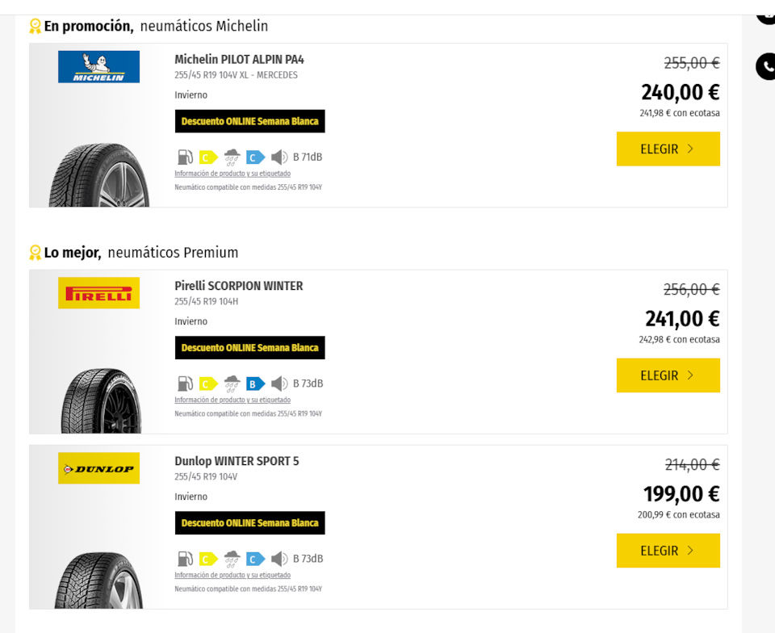The width and height of the screenshot is (775, 633).
Task: Click the Pirelli tire product image
Action: coord(100,402)
